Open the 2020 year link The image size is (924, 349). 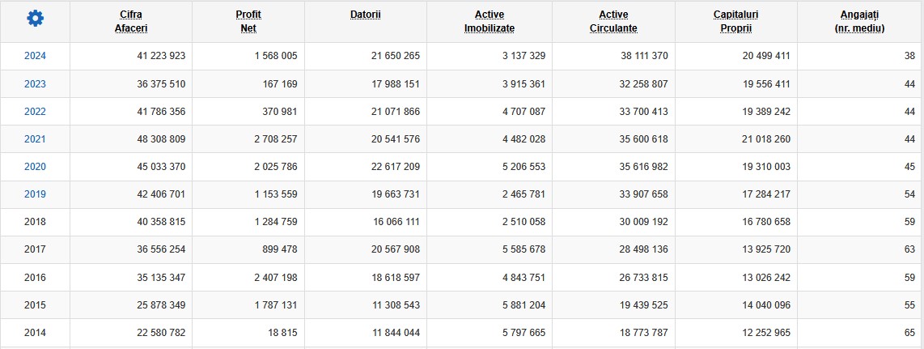pos(35,167)
